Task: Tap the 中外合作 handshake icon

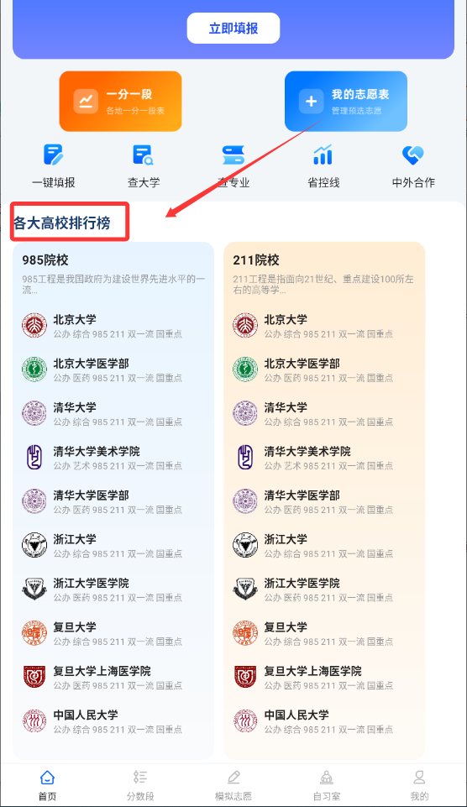Action: (x=413, y=155)
